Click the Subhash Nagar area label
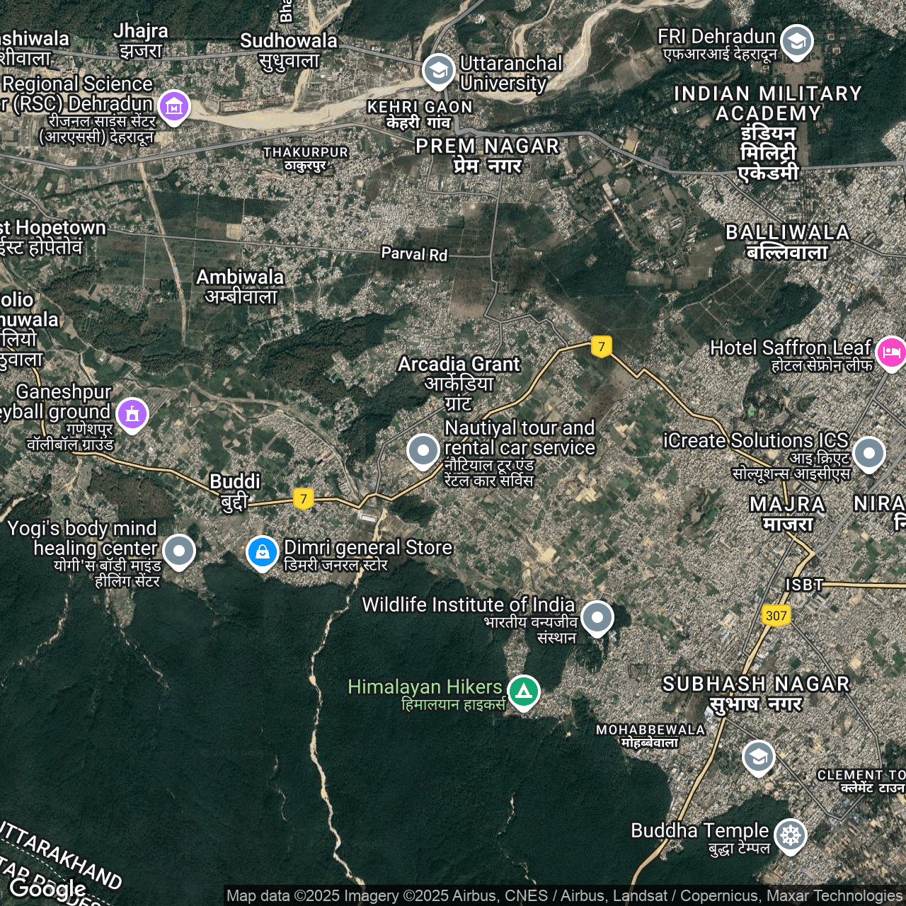 755,694
